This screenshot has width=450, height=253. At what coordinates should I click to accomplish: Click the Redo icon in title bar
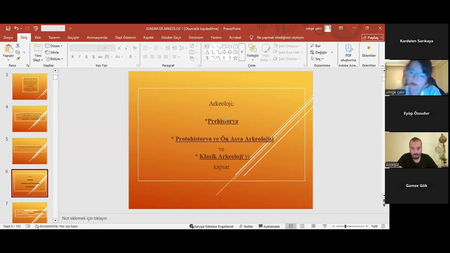coord(27,28)
